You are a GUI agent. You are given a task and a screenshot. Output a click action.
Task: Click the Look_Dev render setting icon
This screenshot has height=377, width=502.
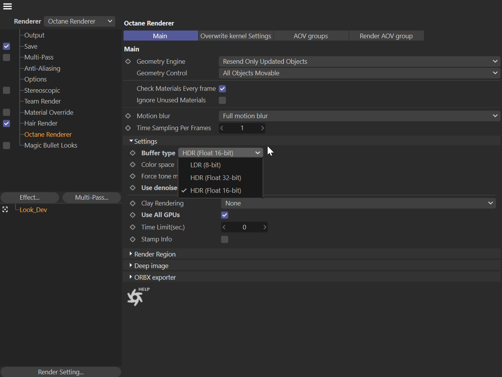tap(5, 209)
